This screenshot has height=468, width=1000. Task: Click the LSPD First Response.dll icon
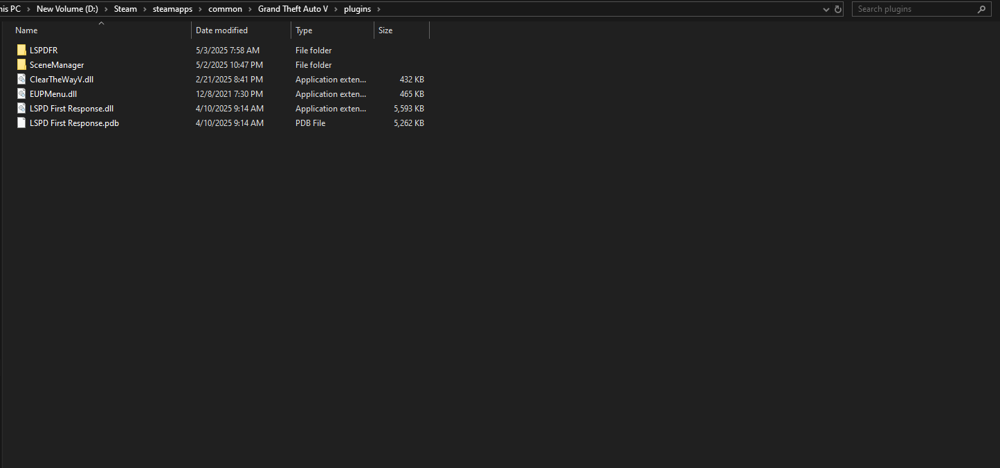pyautogui.click(x=21, y=108)
